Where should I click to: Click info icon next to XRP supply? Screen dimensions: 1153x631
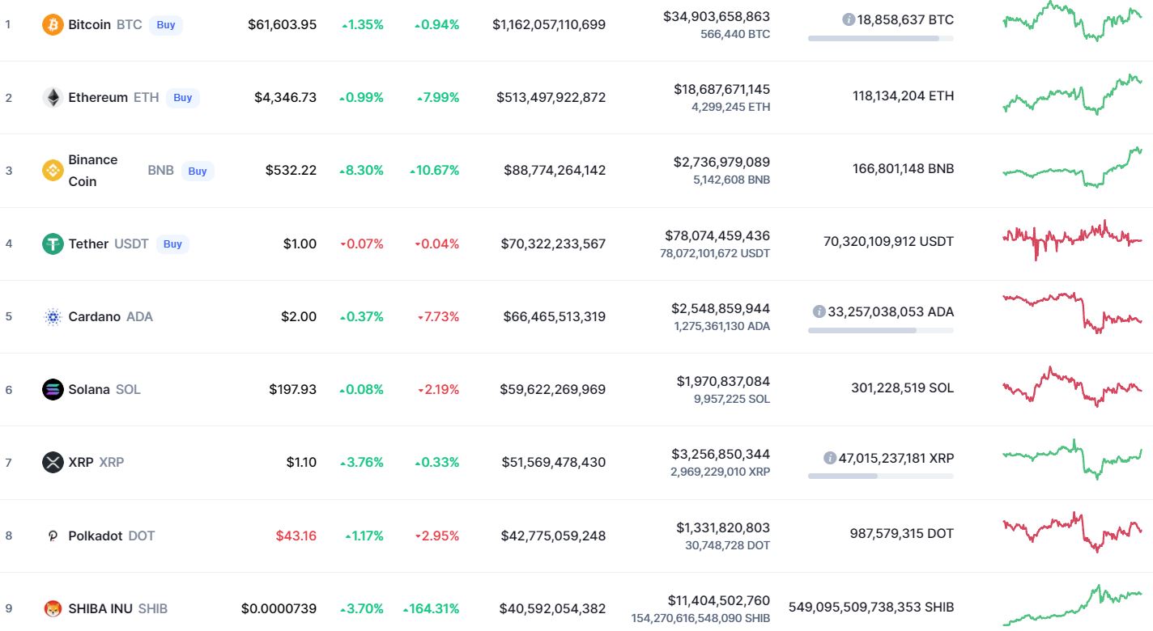coord(829,458)
